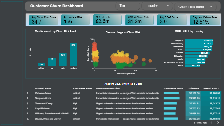Click MRR at Risk value 25,377.14
Viewport: 224px width, 126px height.
click(x=215, y=114)
